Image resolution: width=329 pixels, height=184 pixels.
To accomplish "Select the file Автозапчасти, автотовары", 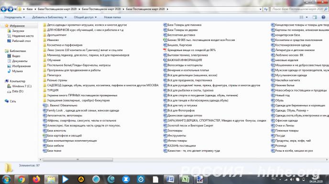I will point(65,115).
